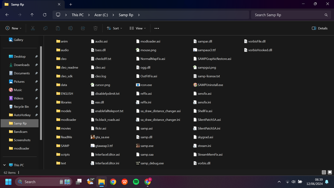Select sa_draw_distance_changer.ini file

(158, 120)
